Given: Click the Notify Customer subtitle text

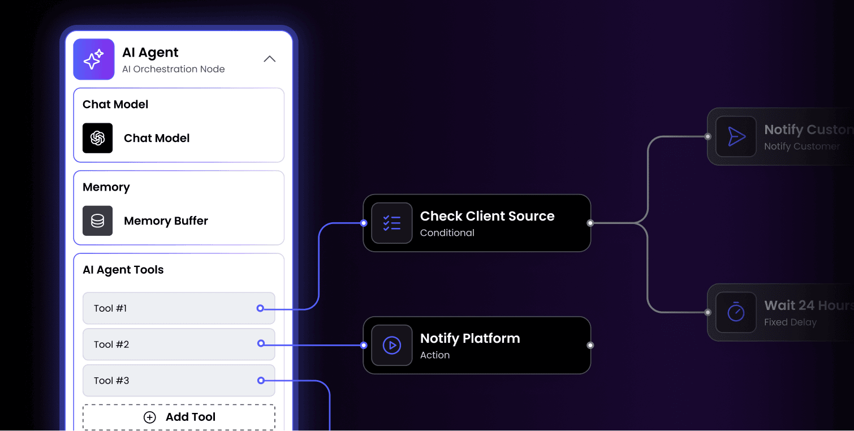Looking at the screenshot, I should [x=802, y=146].
